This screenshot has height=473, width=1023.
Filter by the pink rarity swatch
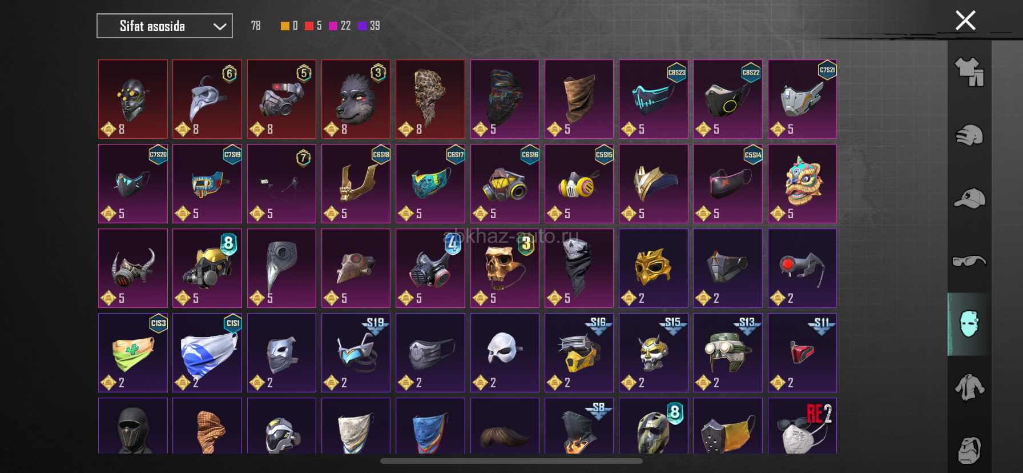pos(333,26)
